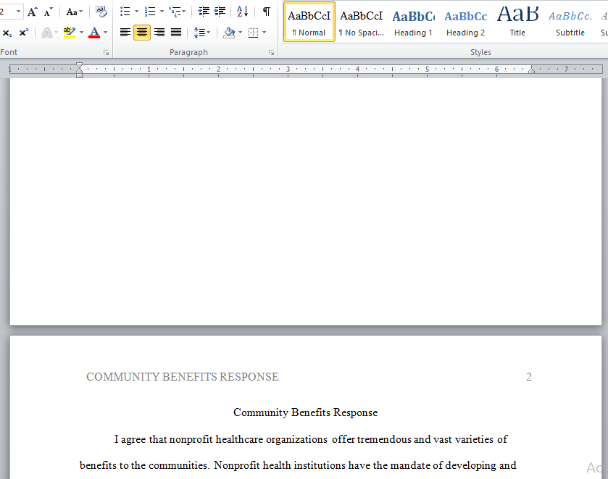The image size is (608, 479).
Task: Click the Sort A to Z icon
Action: pos(242,12)
